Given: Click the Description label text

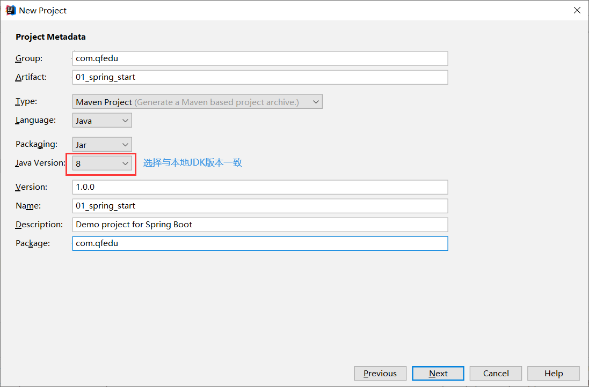Looking at the screenshot, I should coord(39,225).
